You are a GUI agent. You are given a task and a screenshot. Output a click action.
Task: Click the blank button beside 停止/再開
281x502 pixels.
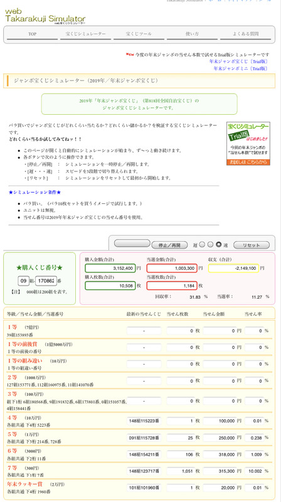pos(132,243)
